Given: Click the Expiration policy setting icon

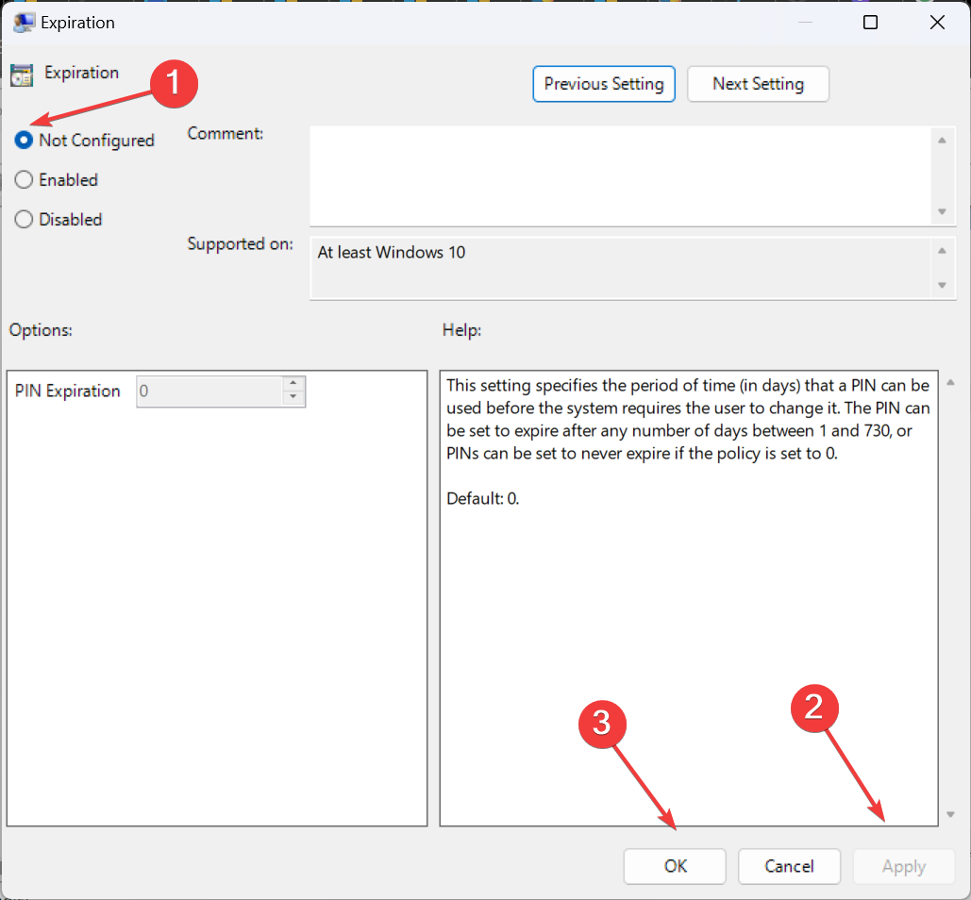Looking at the screenshot, I should tap(22, 75).
